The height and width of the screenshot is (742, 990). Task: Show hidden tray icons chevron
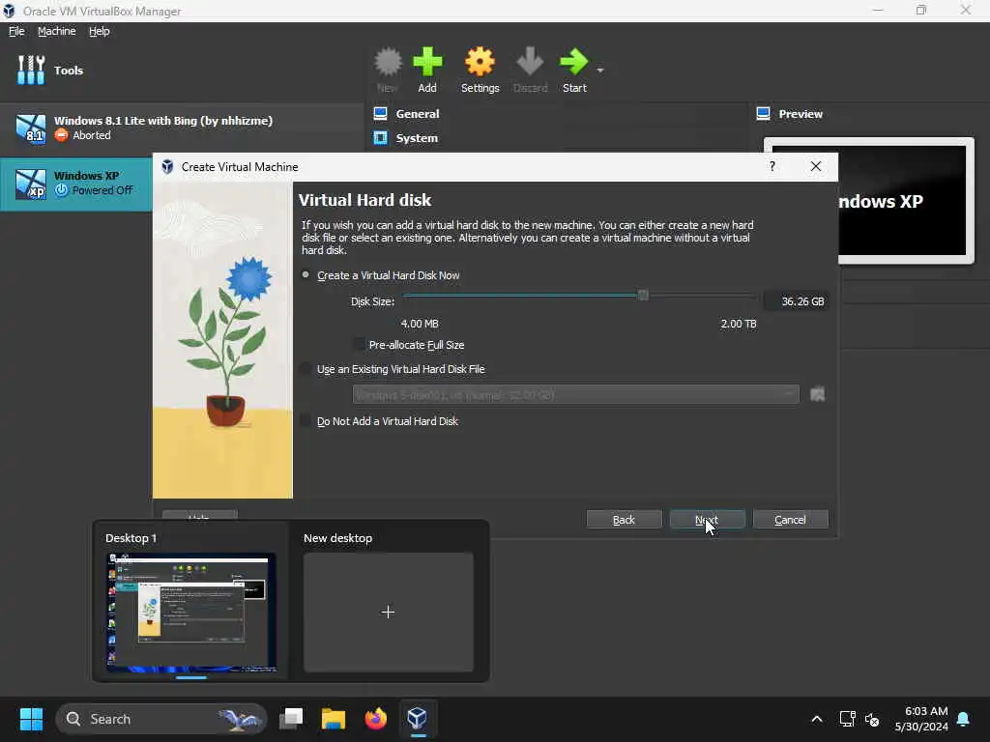(816, 719)
